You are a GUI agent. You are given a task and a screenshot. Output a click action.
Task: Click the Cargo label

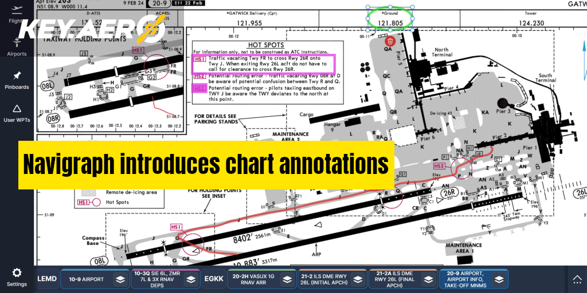tap(306, 114)
